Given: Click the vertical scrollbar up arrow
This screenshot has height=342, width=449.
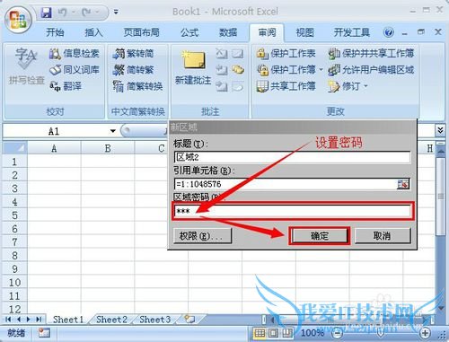Looking at the screenshot, I should 441,151.
